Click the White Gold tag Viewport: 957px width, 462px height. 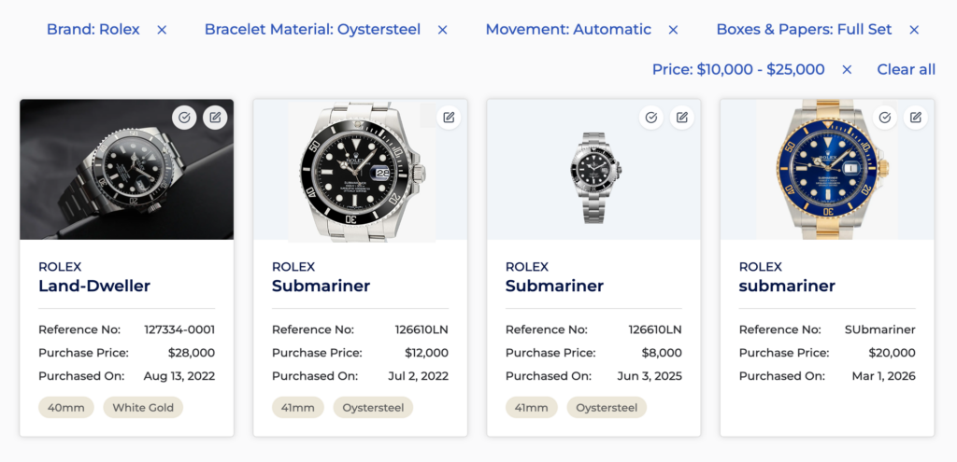pyautogui.click(x=143, y=408)
